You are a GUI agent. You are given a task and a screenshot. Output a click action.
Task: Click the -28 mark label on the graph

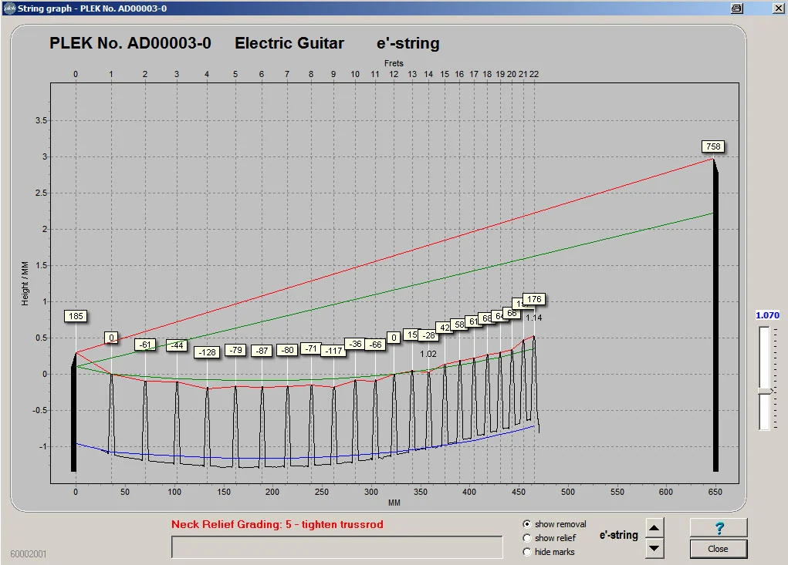(428, 335)
